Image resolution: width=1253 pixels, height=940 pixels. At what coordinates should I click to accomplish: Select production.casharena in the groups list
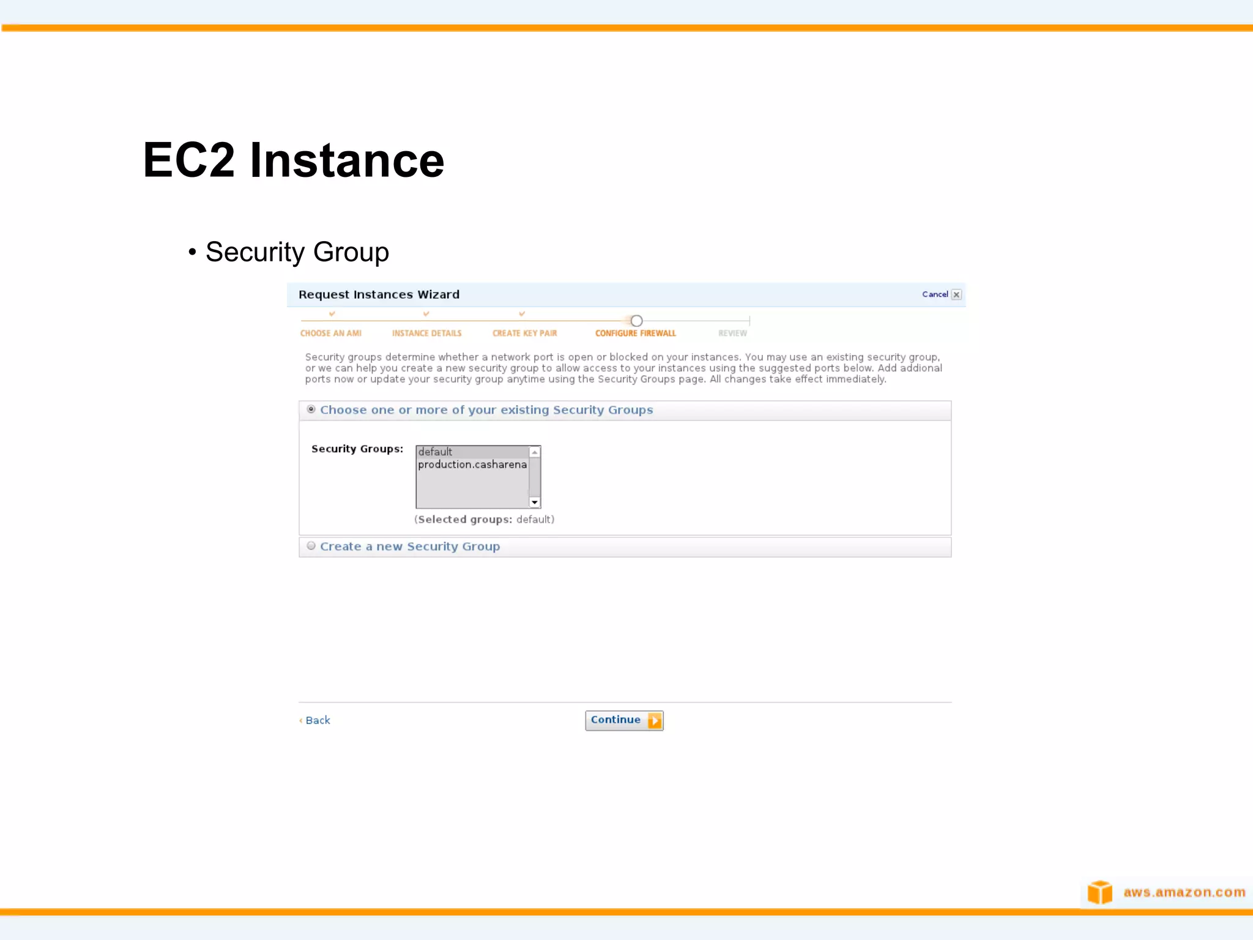[472, 465]
